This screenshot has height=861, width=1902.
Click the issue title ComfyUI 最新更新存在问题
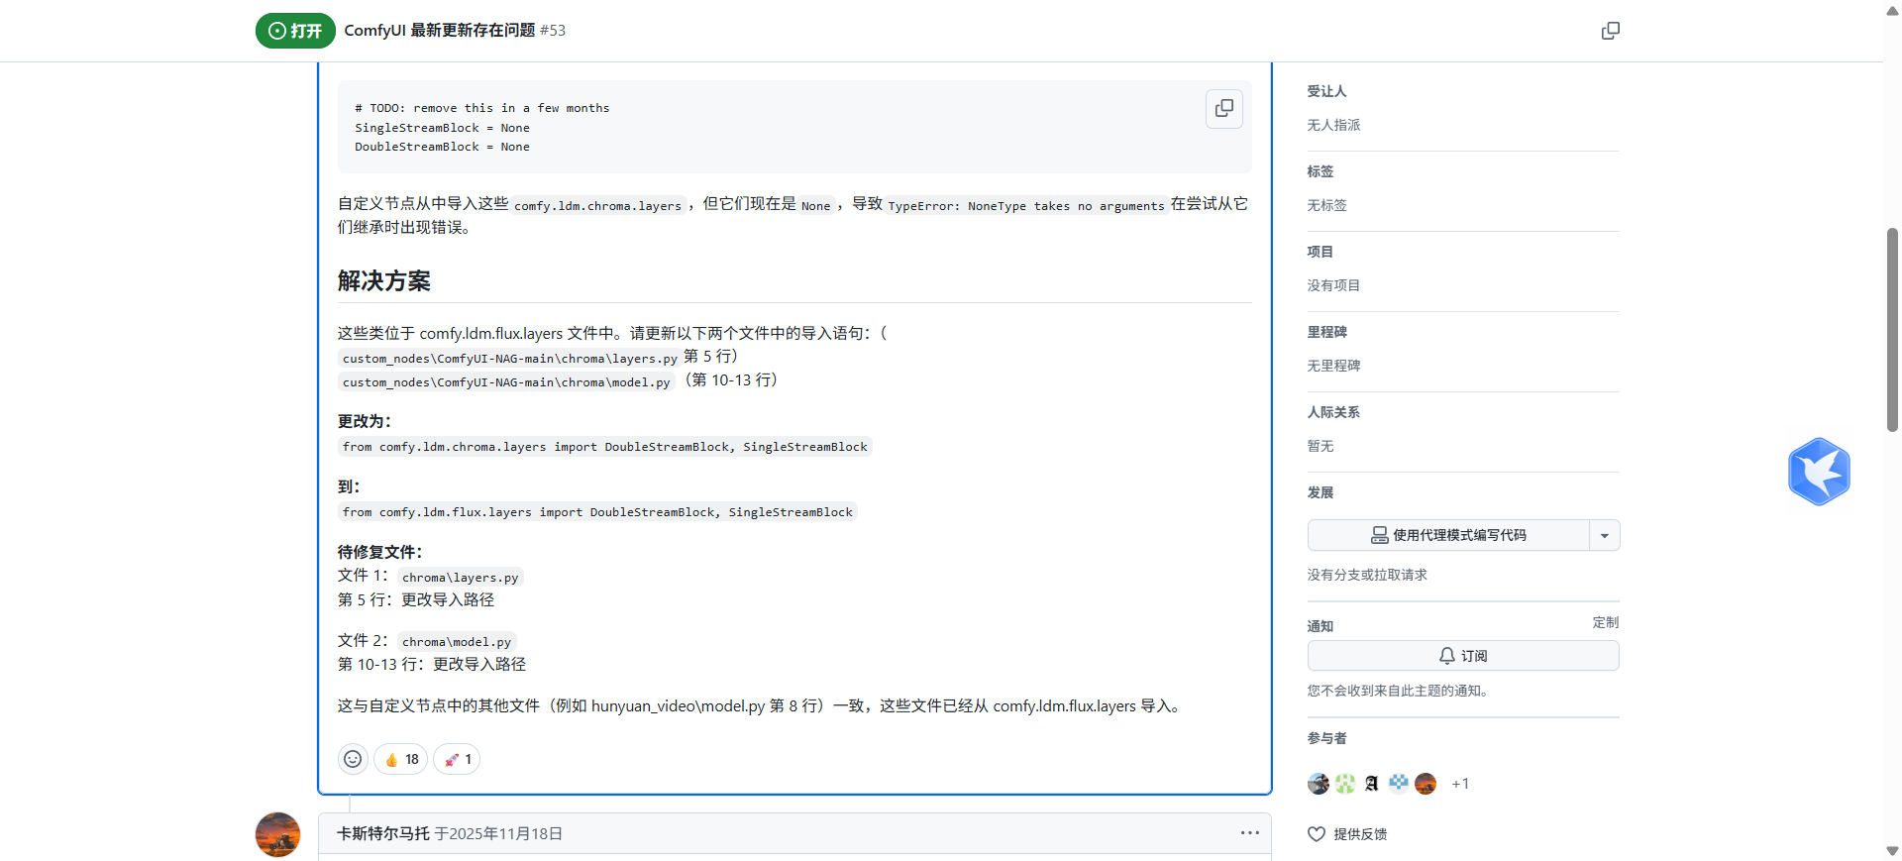coord(440,31)
